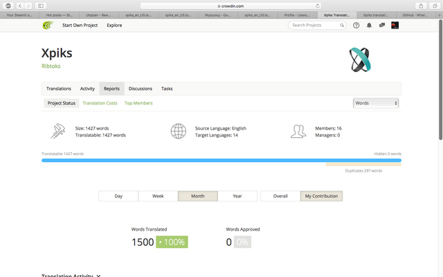Image resolution: width=443 pixels, height=277 pixels.
Task: Click the 1500 words translated value
Action: (143, 242)
